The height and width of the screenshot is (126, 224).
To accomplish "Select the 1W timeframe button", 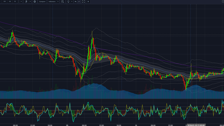I will point(5,1).
